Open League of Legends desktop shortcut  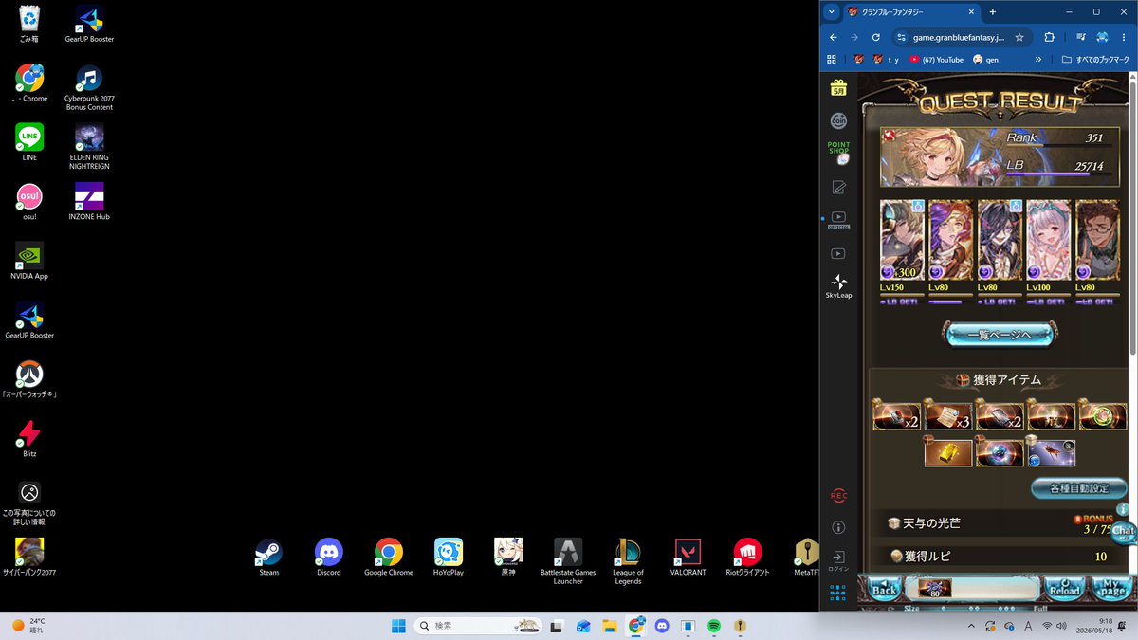(628, 561)
